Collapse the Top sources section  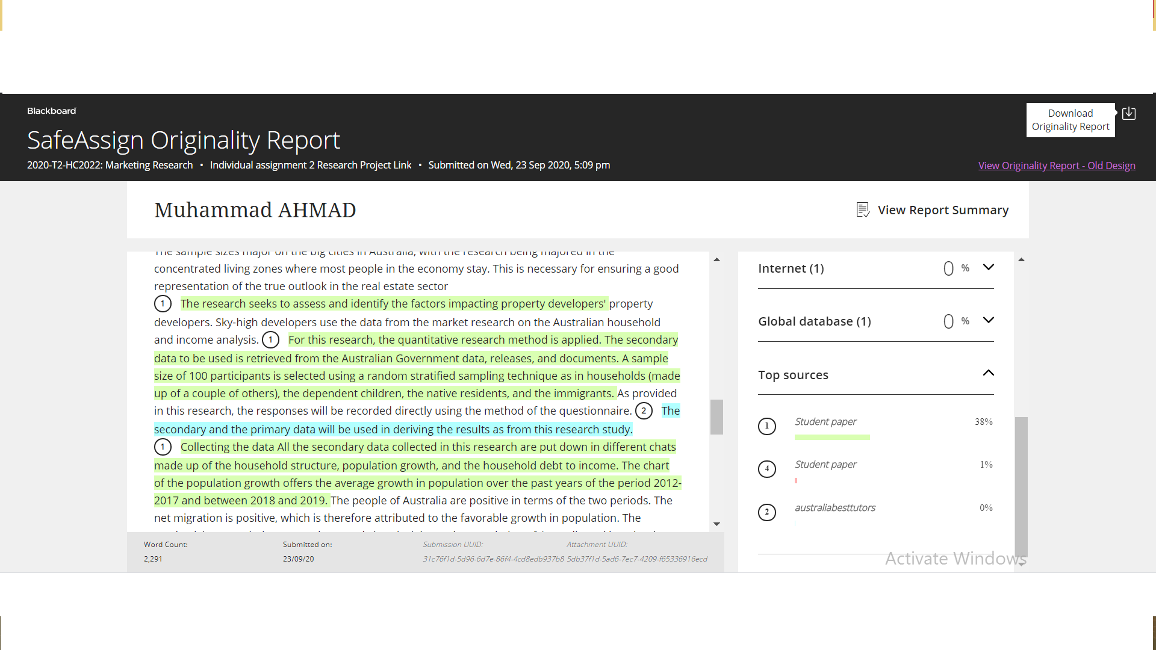[988, 373]
